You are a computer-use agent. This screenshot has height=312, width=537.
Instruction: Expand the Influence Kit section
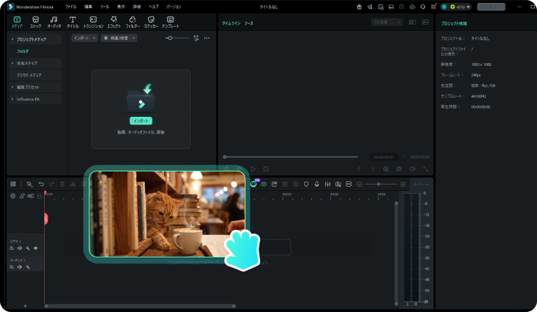pos(13,99)
